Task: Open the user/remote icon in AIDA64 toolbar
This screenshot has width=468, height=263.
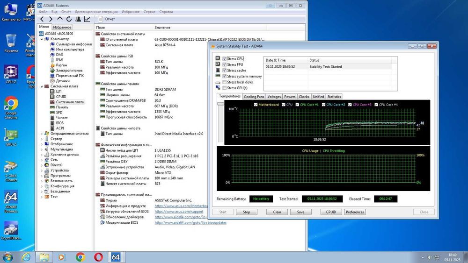Action: click(78, 19)
